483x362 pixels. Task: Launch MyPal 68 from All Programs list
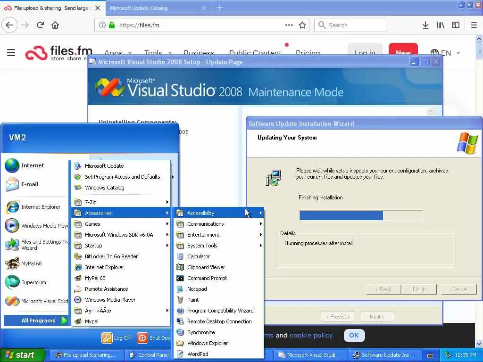point(121,278)
